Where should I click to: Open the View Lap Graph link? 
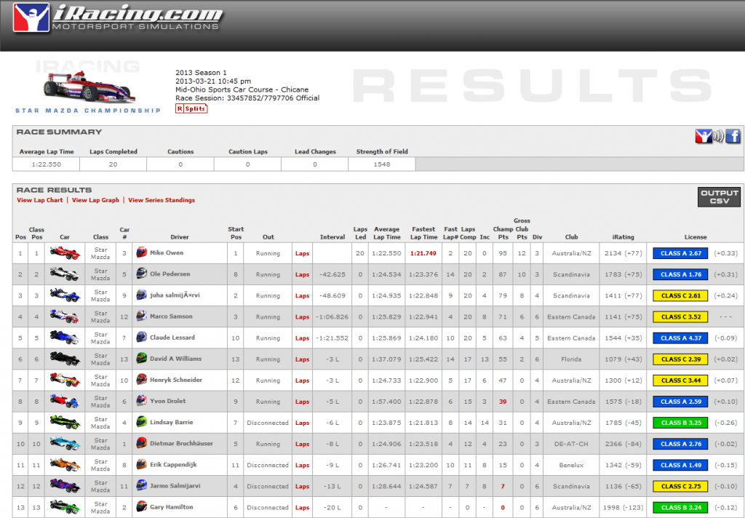(95, 200)
